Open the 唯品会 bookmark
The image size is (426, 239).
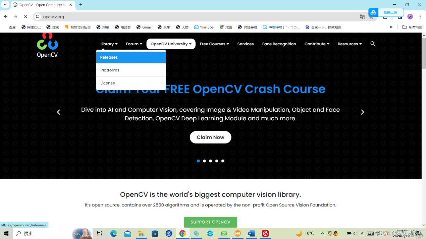click(x=122, y=27)
